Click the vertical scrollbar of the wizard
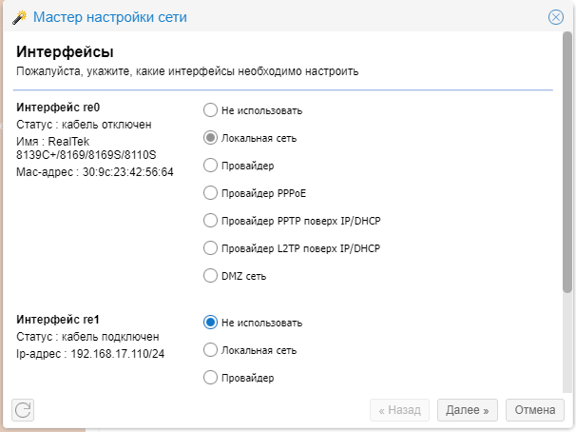This screenshot has width=576, height=432. coord(567,190)
